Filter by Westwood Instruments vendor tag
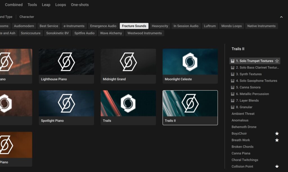 [145, 33]
